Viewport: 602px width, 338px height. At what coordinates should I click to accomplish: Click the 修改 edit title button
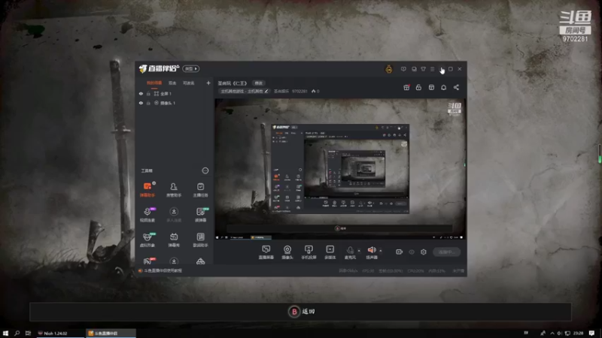click(258, 83)
